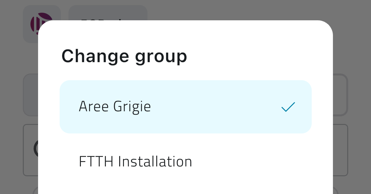Open the dimmed group selector next to the logo
The image size is (371, 194).
[x=108, y=13]
